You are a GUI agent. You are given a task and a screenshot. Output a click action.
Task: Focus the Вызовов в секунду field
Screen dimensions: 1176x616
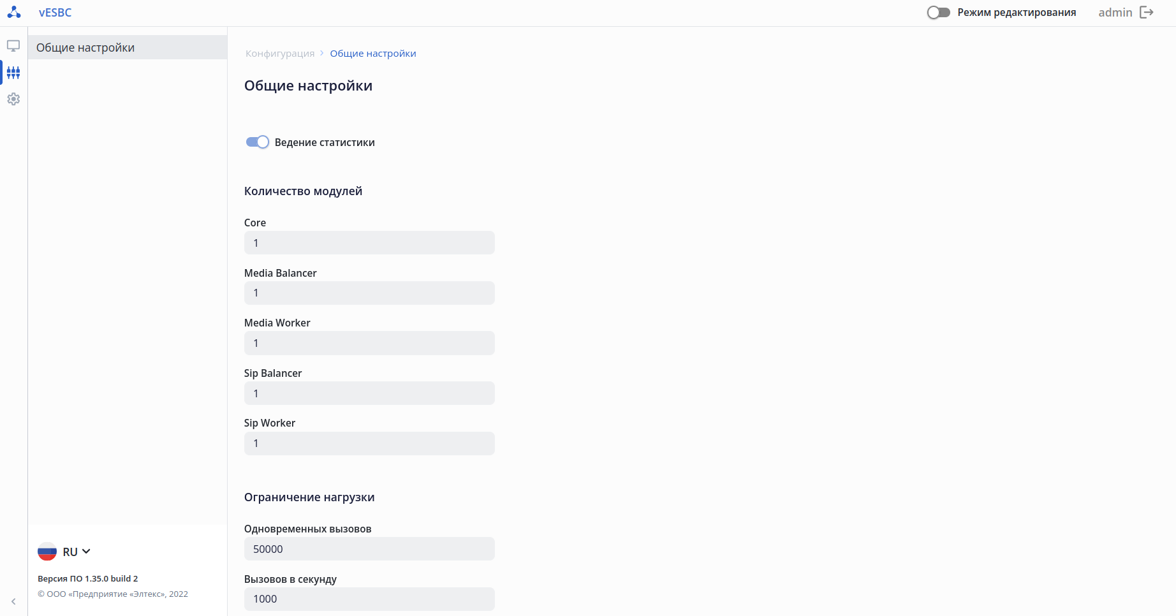click(369, 599)
